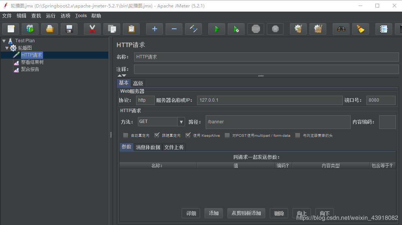Click the binoculars Search icon
The height and width of the screenshot is (225, 402).
click(x=341, y=29)
